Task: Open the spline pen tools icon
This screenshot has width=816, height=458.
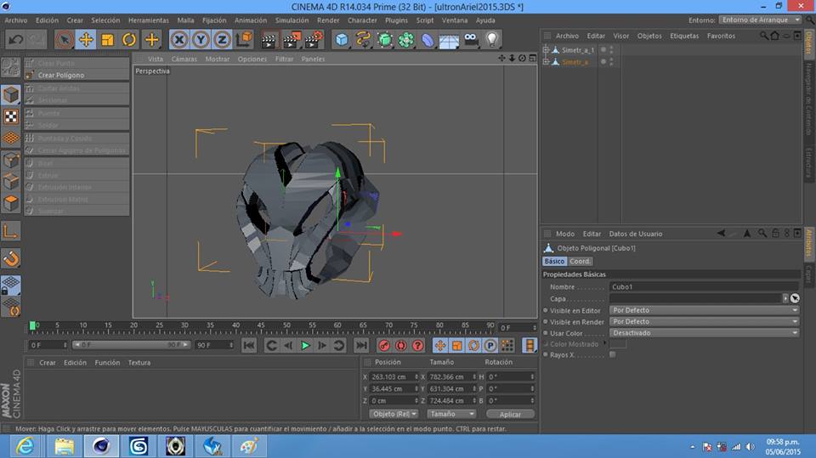Action: tap(363, 40)
